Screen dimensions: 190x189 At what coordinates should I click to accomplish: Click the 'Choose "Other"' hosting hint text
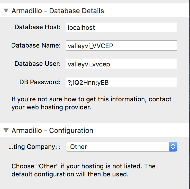click(x=84, y=170)
